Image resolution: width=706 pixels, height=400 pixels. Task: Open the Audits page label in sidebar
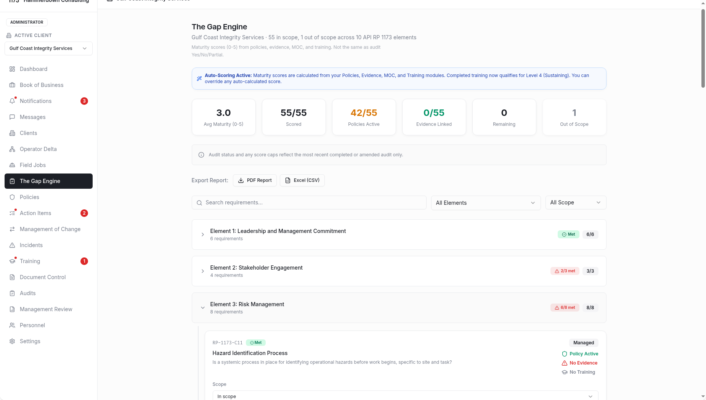coord(28,293)
